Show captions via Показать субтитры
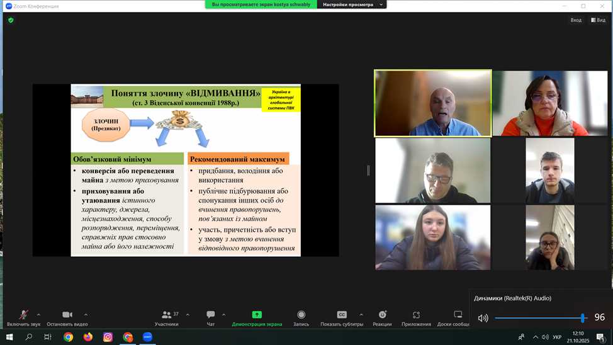This screenshot has width=613, height=345. pos(342,317)
